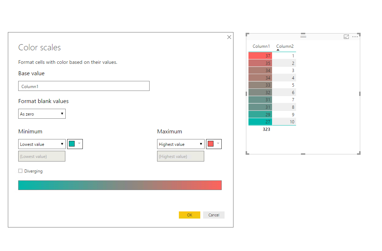Select the Column2 cell with value 5
Image resolution: width=382 pixels, height=251 pixels.
coord(284,85)
